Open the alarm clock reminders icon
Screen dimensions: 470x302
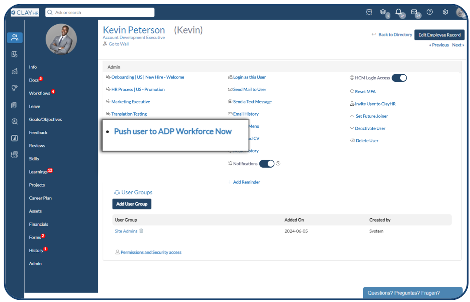(x=369, y=12)
